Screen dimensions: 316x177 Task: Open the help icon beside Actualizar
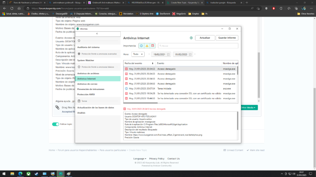(191, 38)
